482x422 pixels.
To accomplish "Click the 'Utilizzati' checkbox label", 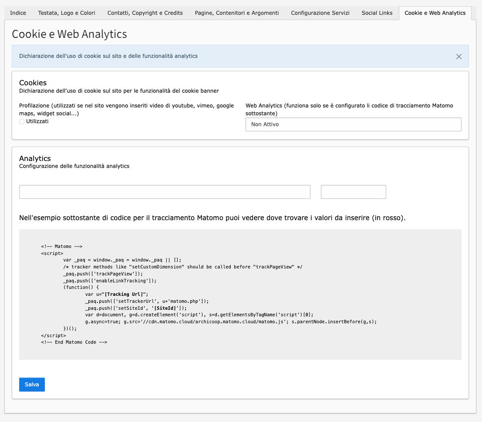I will coord(37,121).
